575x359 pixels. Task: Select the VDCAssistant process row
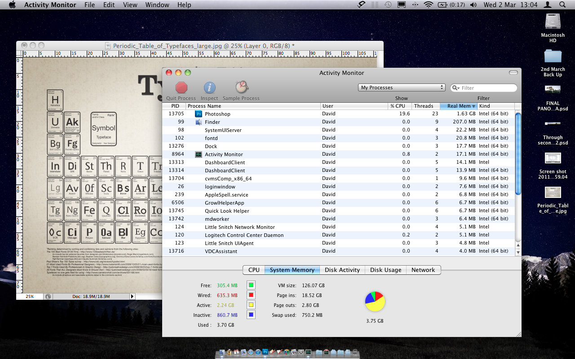coord(339,251)
